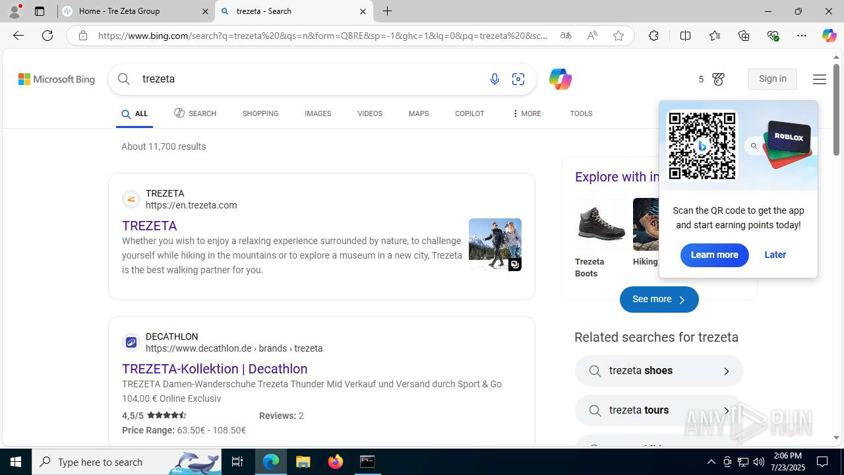Screen dimensions: 844x475
Task: Dismiss rewards popup with Later
Action: point(775,255)
